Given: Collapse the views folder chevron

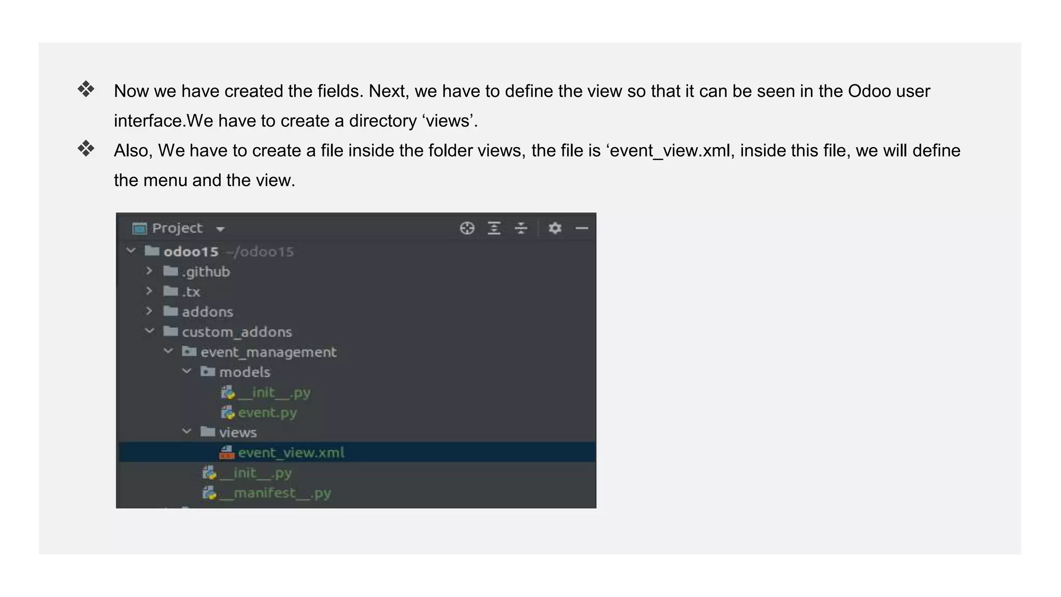Looking at the screenshot, I should [x=187, y=432].
